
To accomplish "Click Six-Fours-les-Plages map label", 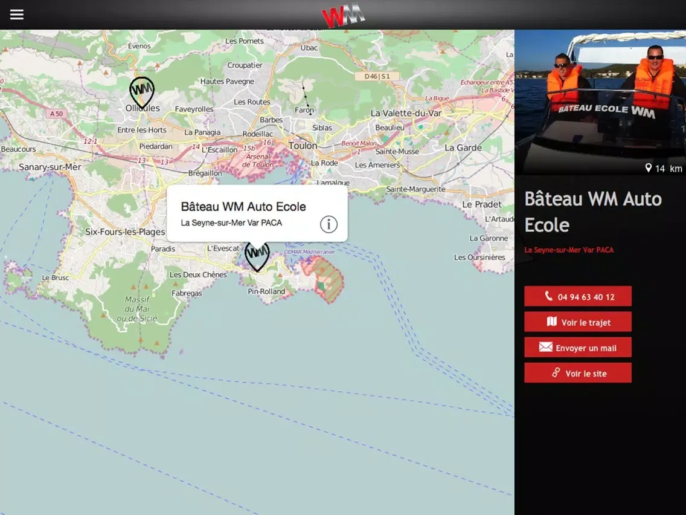I will click(x=125, y=232).
